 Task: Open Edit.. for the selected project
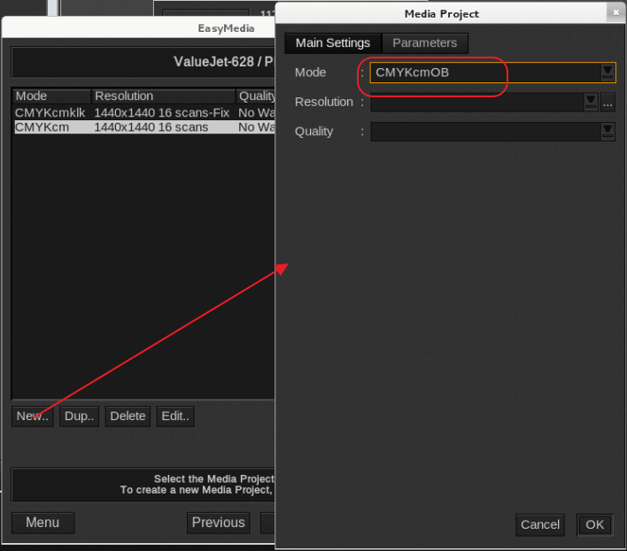click(175, 417)
